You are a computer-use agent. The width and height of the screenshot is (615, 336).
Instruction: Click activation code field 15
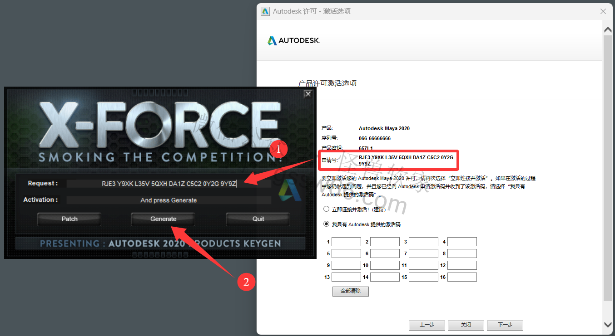coord(423,277)
